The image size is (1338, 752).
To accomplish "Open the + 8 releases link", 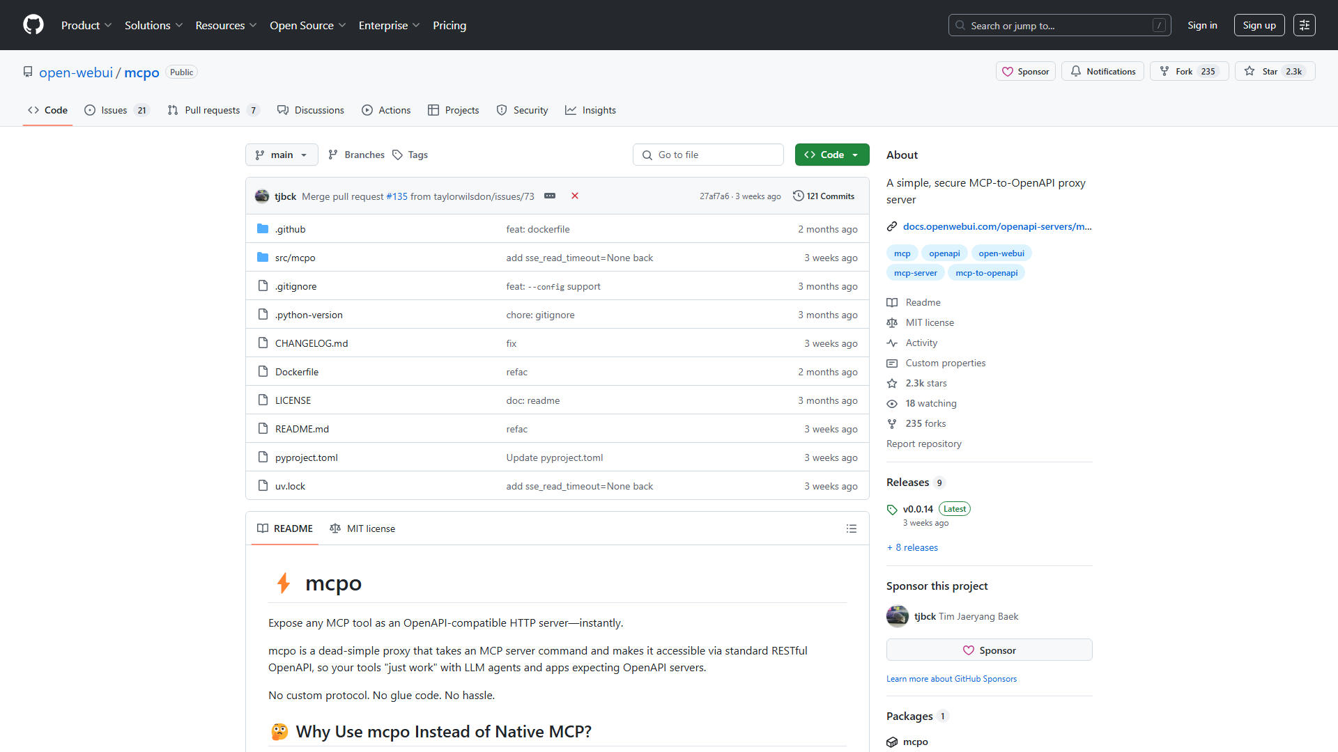I will click(x=912, y=547).
